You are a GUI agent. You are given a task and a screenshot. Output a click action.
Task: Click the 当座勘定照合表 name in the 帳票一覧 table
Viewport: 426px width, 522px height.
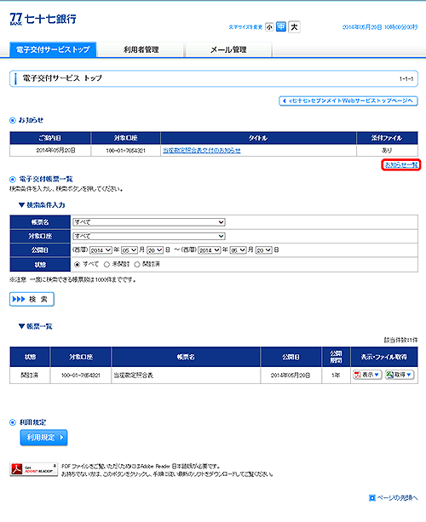134,376
